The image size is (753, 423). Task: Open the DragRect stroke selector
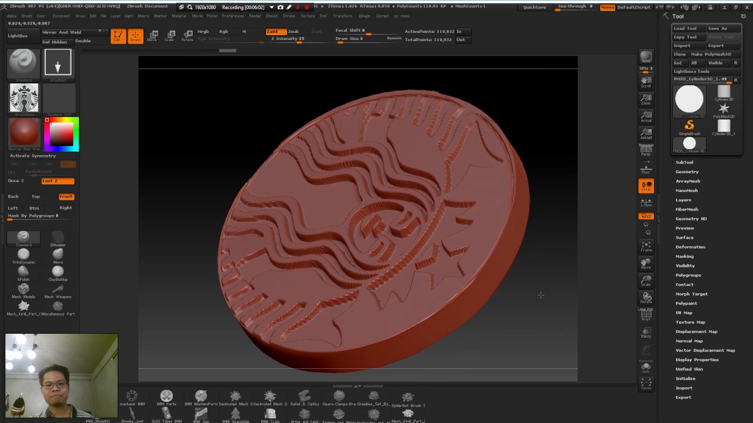[x=58, y=65]
